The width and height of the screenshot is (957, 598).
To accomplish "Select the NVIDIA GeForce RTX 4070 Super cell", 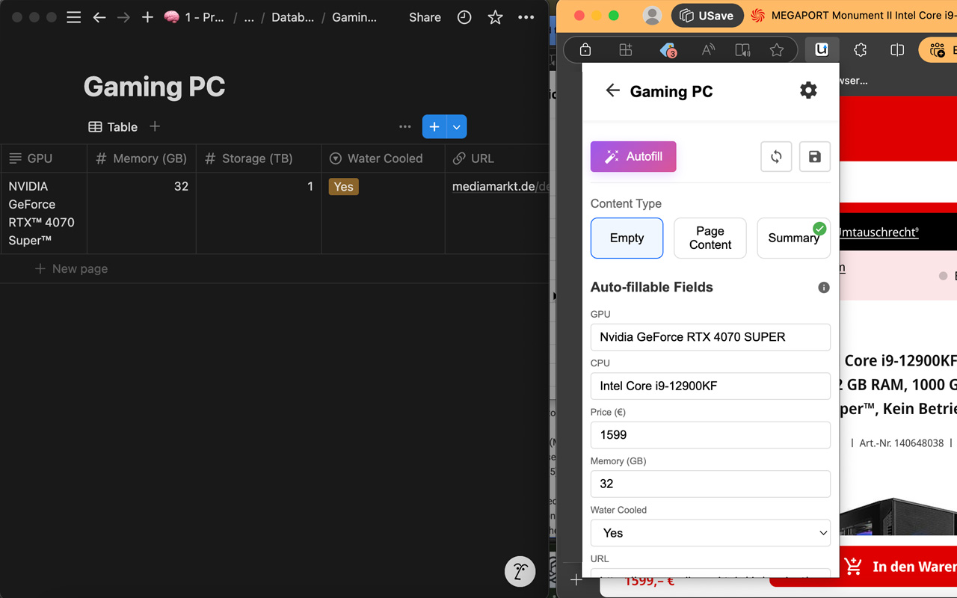I will pos(43,213).
